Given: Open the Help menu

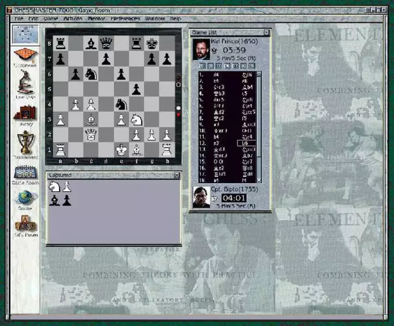Looking at the screenshot, I should click(x=176, y=18).
